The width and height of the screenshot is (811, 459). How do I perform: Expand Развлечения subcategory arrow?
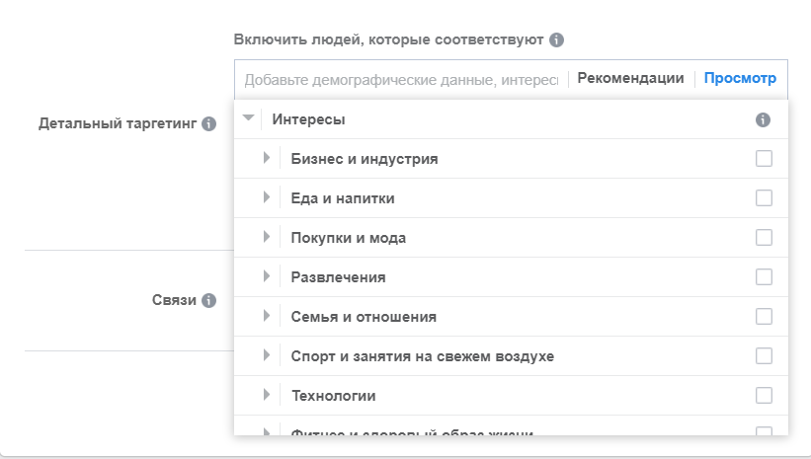coord(267,276)
